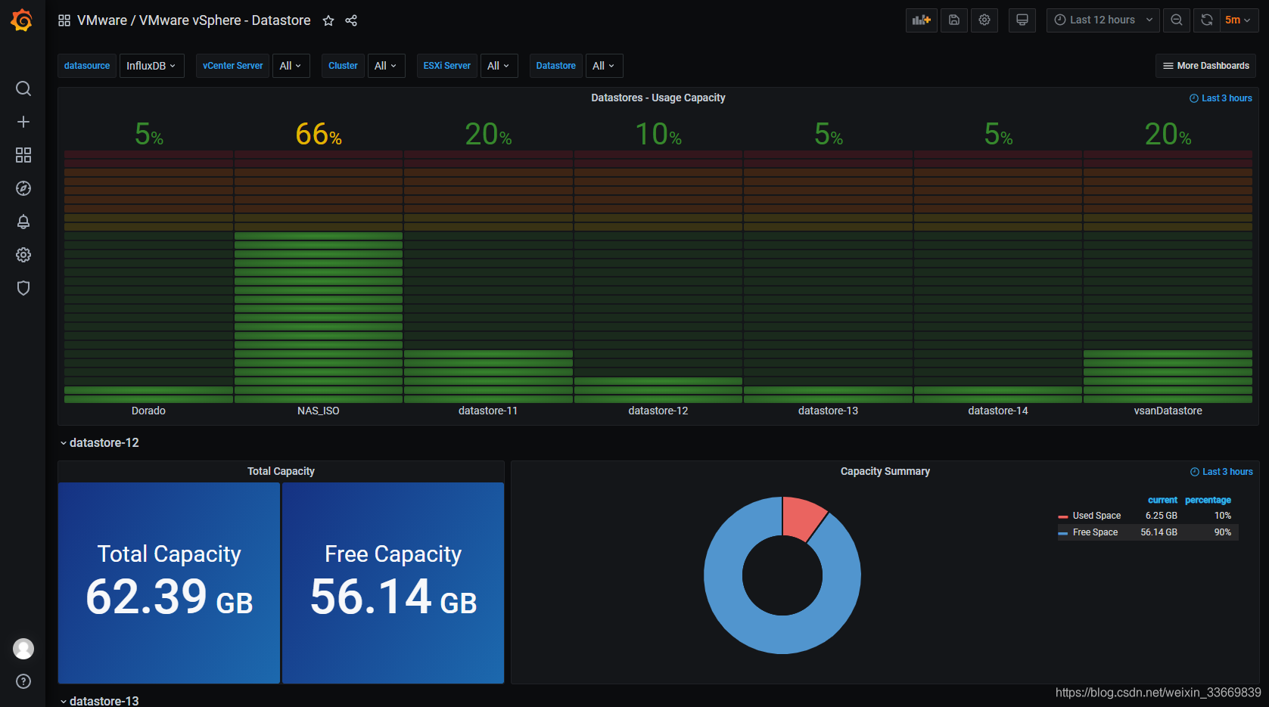Expand the datastore-13 row
This screenshot has width=1269, height=707.
tap(100, 701)
